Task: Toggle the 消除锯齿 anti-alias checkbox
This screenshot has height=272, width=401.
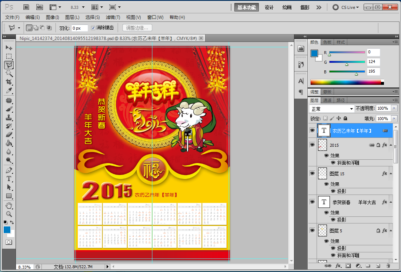Action: (93, 28)
